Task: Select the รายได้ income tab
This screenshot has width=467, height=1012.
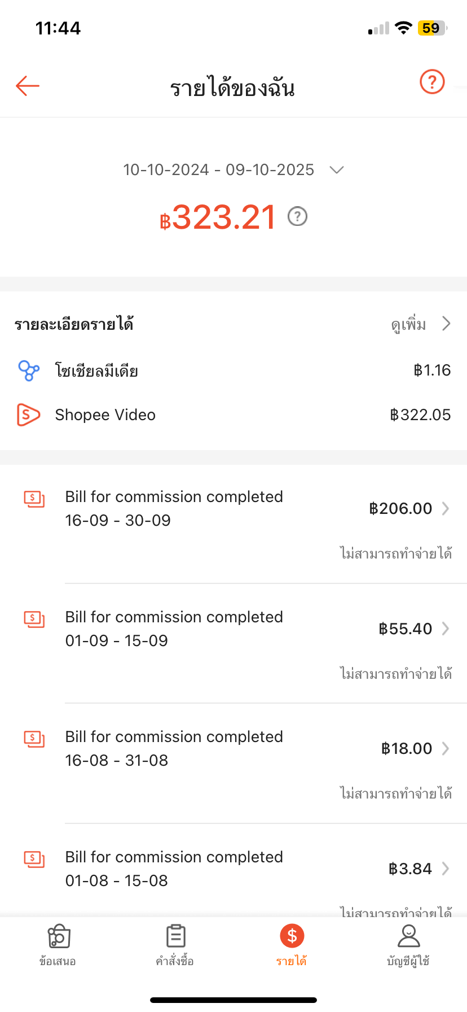Action: 292,945
